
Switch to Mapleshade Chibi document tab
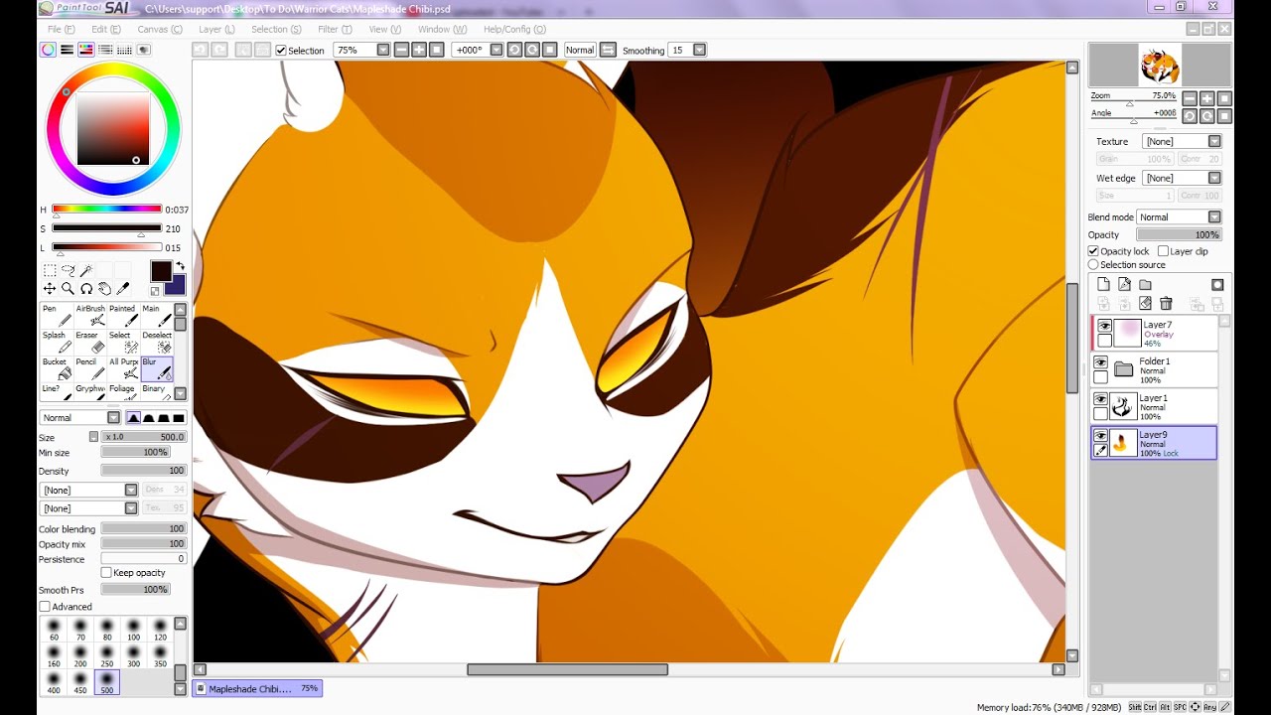258,688
